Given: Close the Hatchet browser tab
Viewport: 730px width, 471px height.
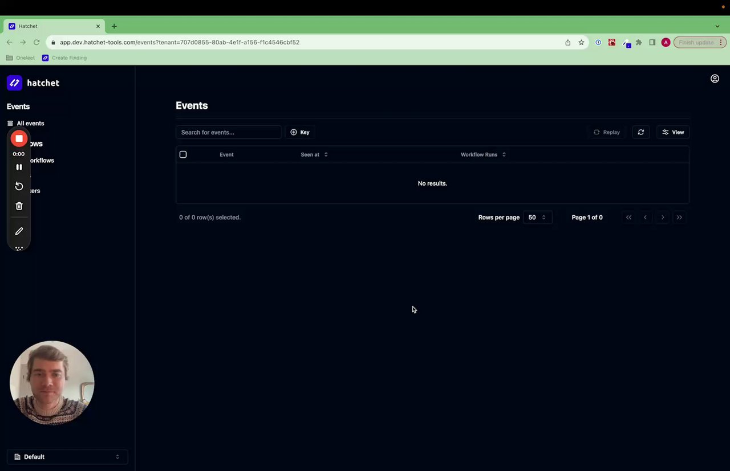Looking at the screenshot, I should pos(98,26).
